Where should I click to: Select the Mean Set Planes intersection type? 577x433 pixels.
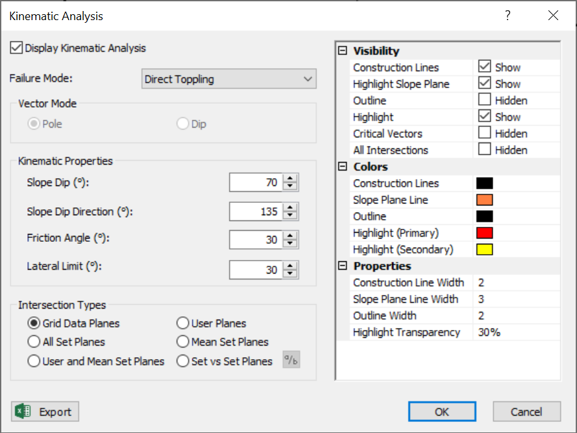[182, 342]
